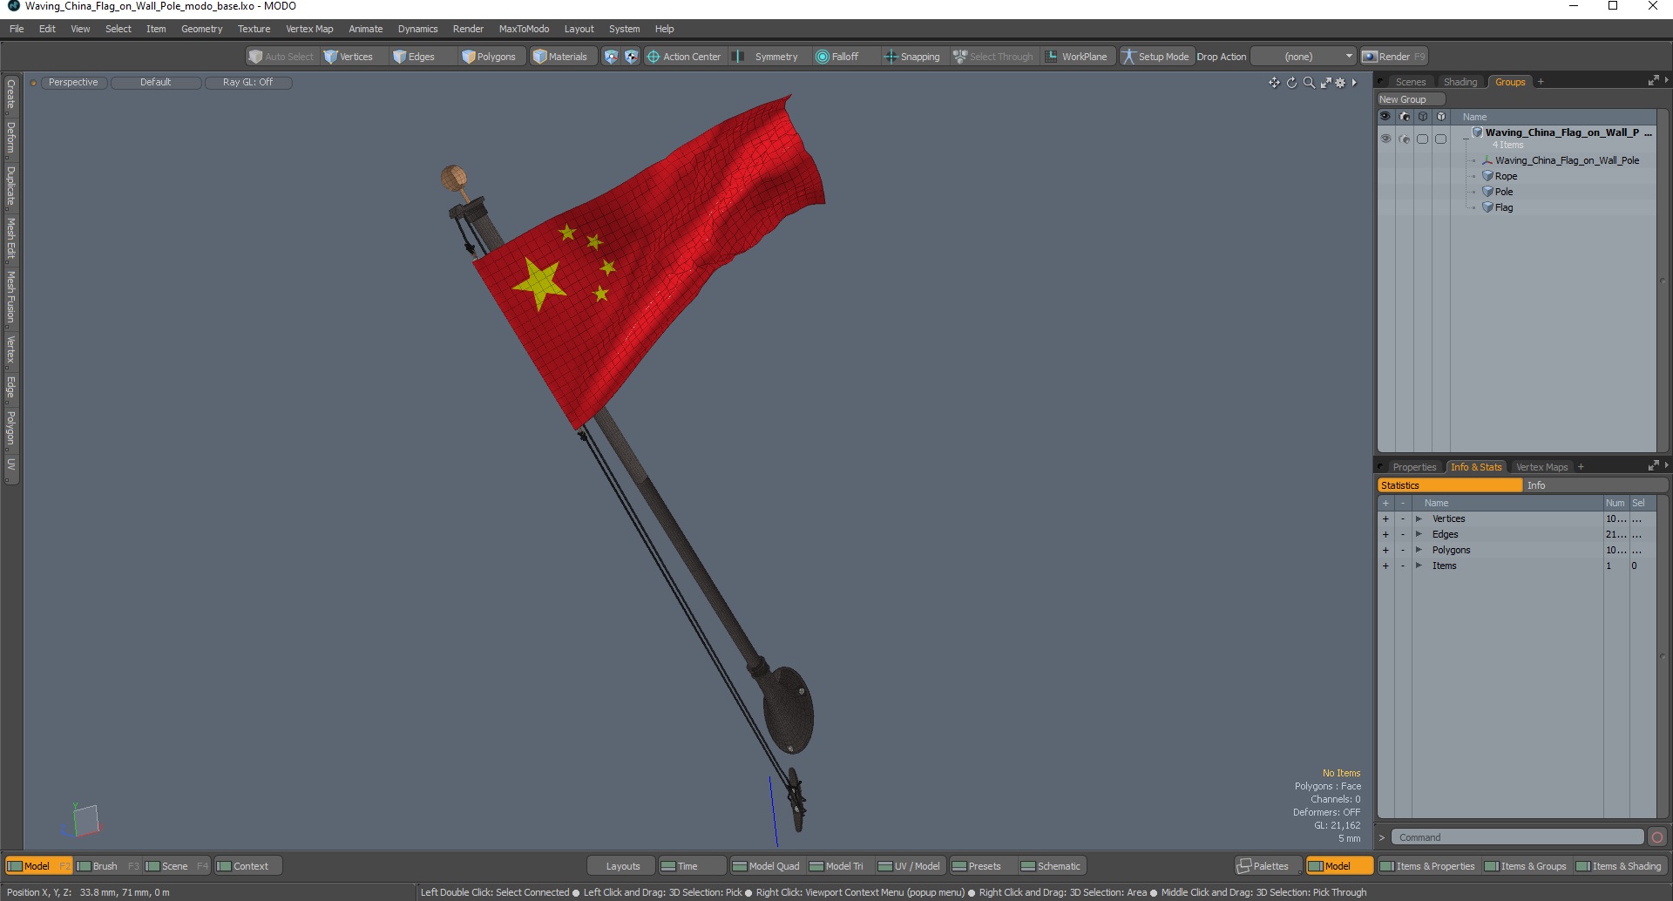Add Vertices to selection with plus

[x=1385, y=519]
